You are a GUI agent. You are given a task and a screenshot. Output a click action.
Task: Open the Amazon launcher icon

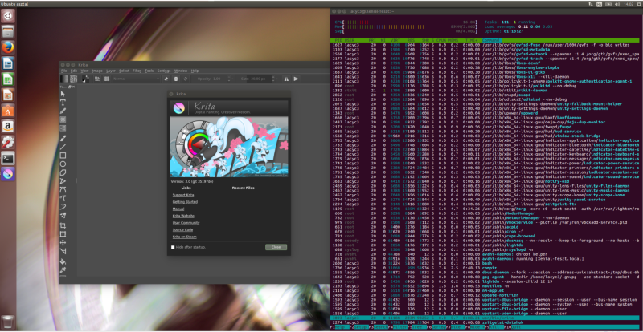click(x=8, y=127)
